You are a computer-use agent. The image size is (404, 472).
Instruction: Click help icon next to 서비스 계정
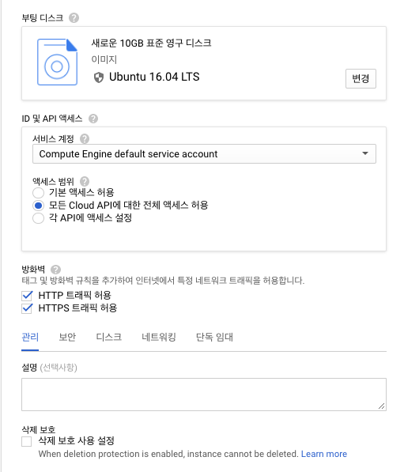85,139
